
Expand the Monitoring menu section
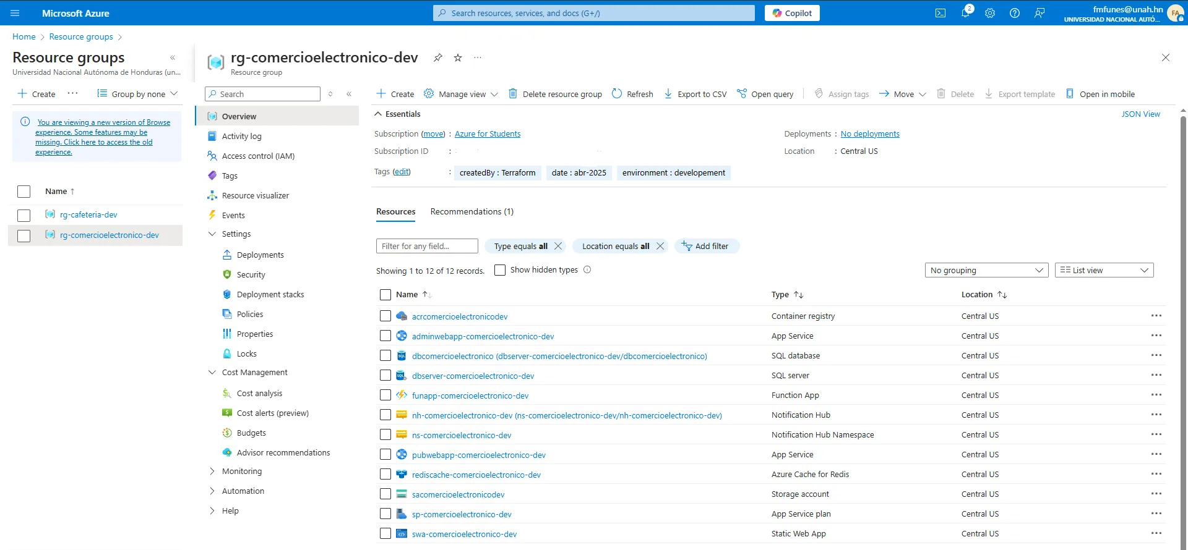(212, 471)
